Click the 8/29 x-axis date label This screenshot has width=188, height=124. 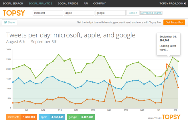click(x=142, y=110)
